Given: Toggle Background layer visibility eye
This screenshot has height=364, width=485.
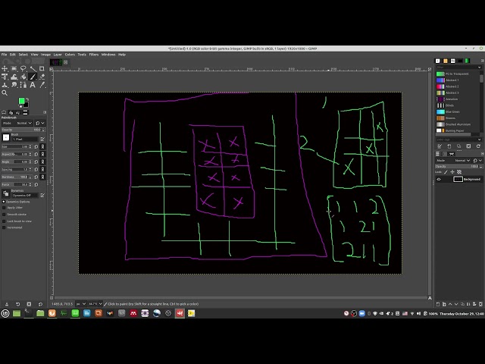Looking at the screenshot, I should click(439, 179).
